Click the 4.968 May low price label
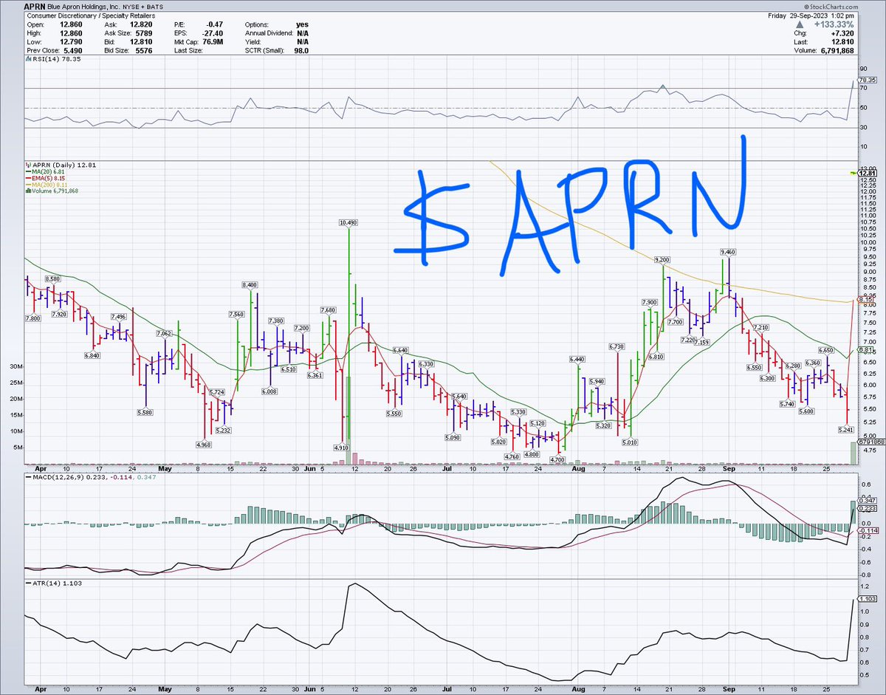Viewport: 886px width, 695px height. [204, 445]
